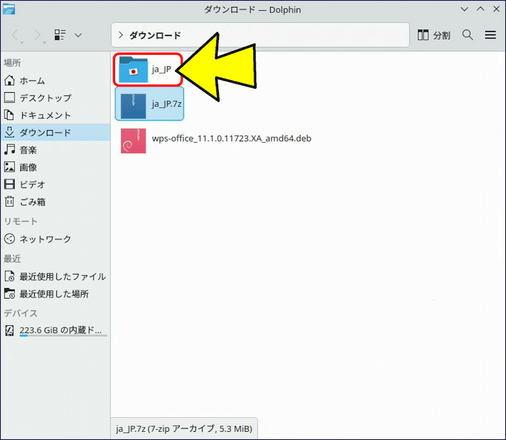506x440 pixels.
Task: Expand the view mode dropdown arrow
Action: click(x=78, y=35)
